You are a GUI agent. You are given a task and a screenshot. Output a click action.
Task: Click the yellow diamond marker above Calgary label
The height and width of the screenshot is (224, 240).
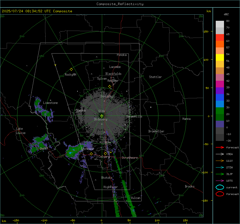(105, 153)
